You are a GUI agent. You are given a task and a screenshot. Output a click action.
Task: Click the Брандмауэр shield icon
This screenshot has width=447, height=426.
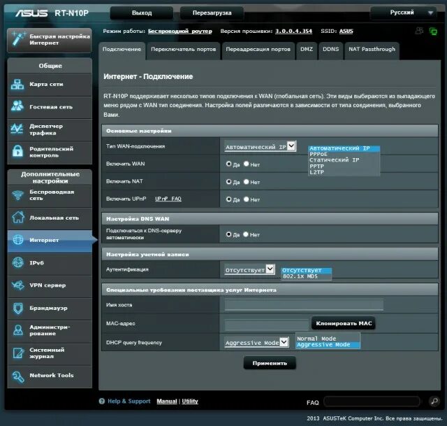[x=18, y=308]
